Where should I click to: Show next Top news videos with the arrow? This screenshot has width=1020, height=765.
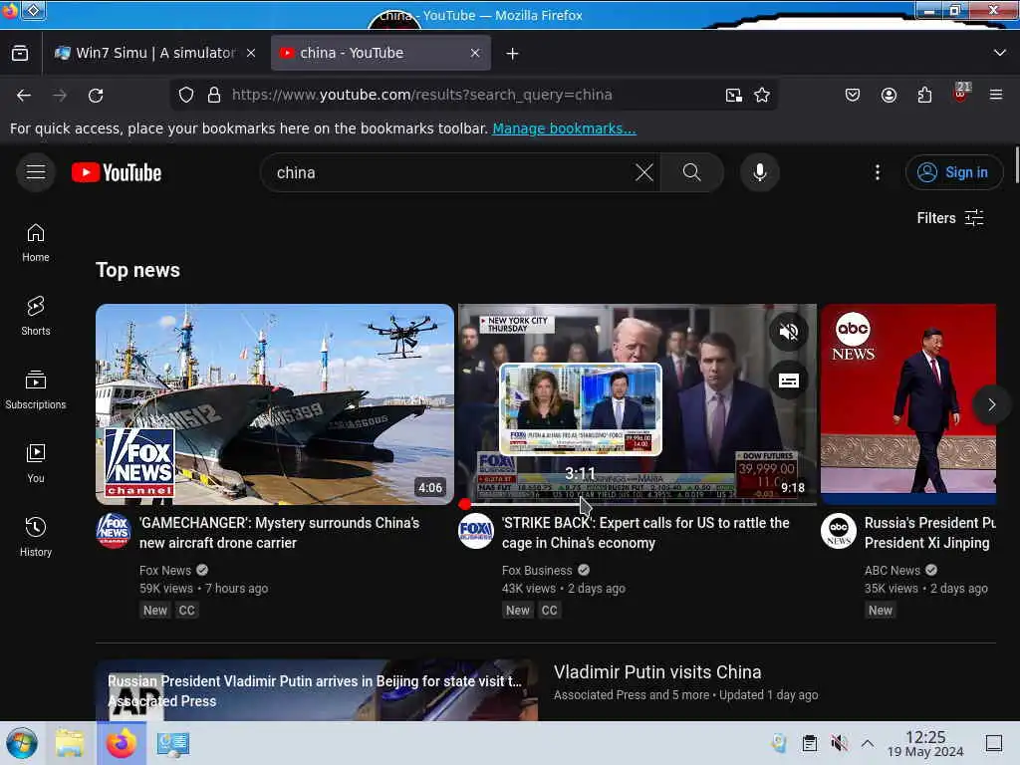coord(991,404)
